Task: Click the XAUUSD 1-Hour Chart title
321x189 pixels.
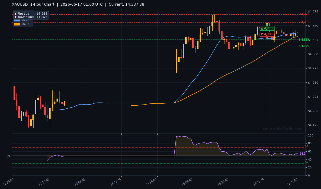Action: tap(33, 5)
